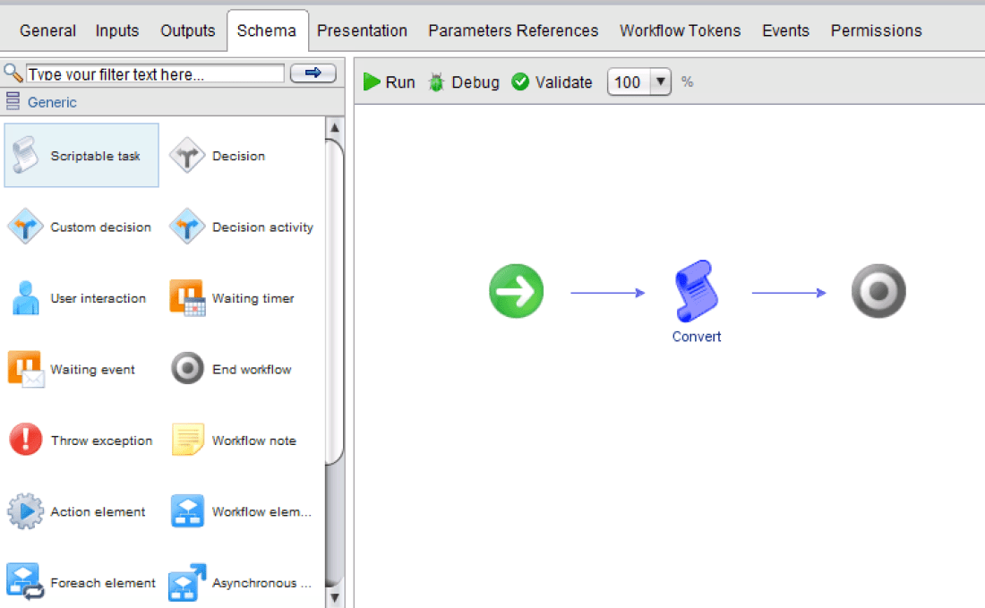Screen dimensions: 985x608
Task: Pick the Action element gear icon
Action: coord(26,511)
